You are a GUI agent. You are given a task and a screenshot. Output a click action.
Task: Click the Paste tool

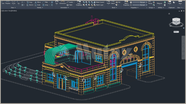tap(169, 3)
